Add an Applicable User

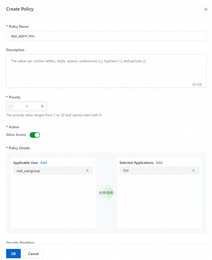[x=44, y=163]
